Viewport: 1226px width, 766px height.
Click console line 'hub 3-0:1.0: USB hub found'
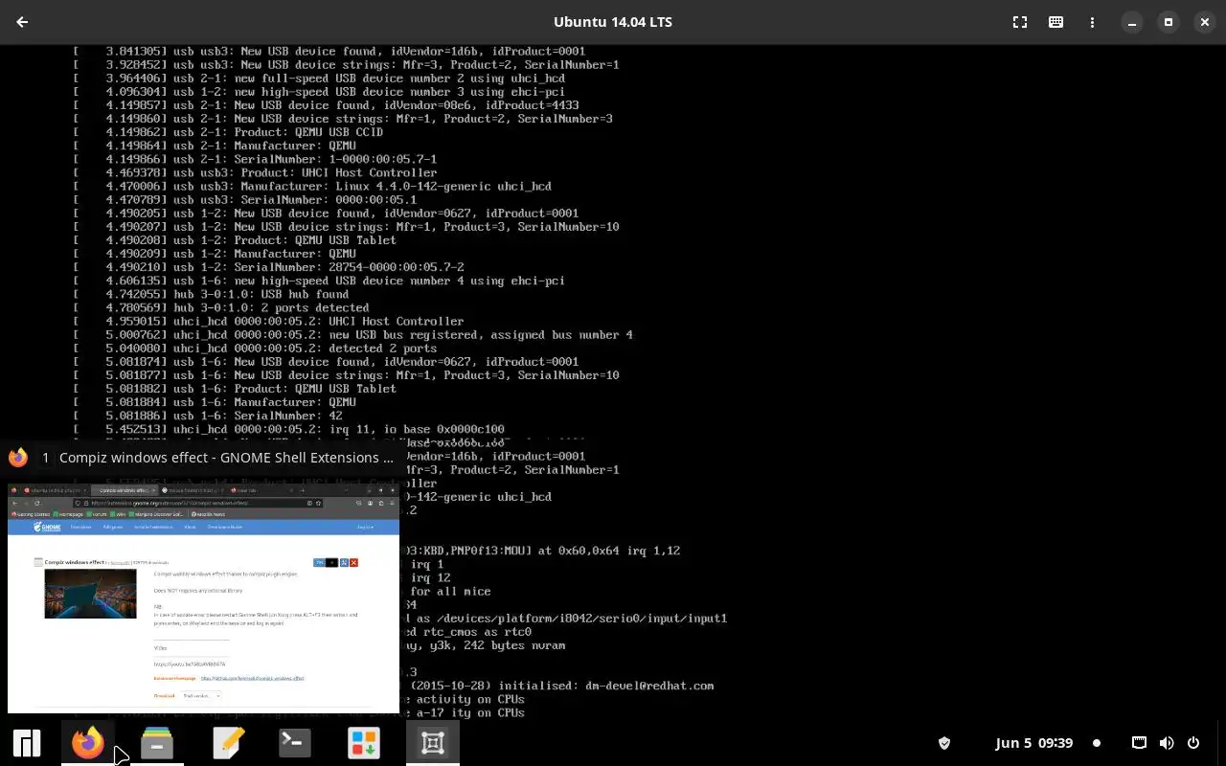tap(261, 294)
